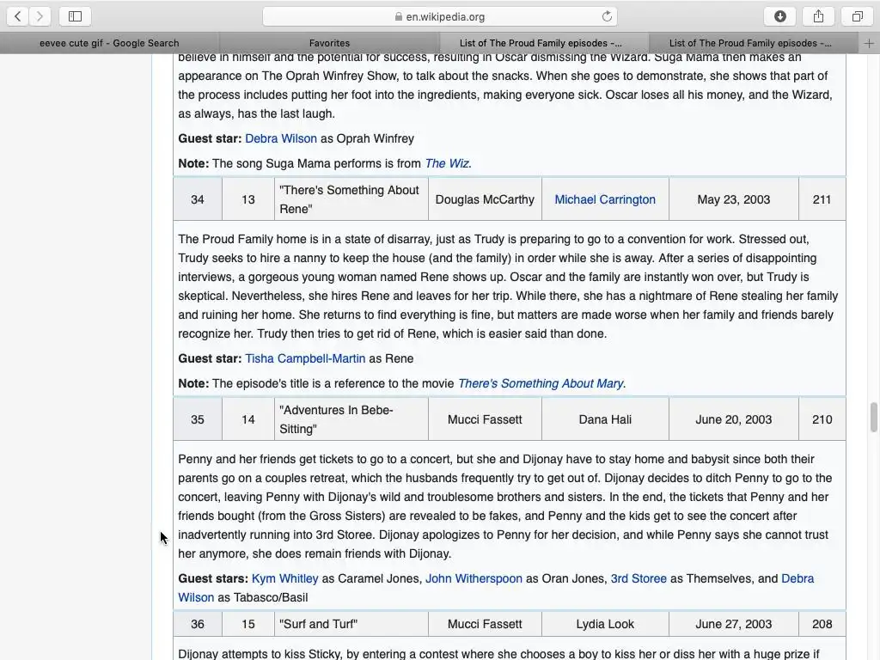880x660 pixels.
Task: Click overall episode number 35
Action: [198, 419]
